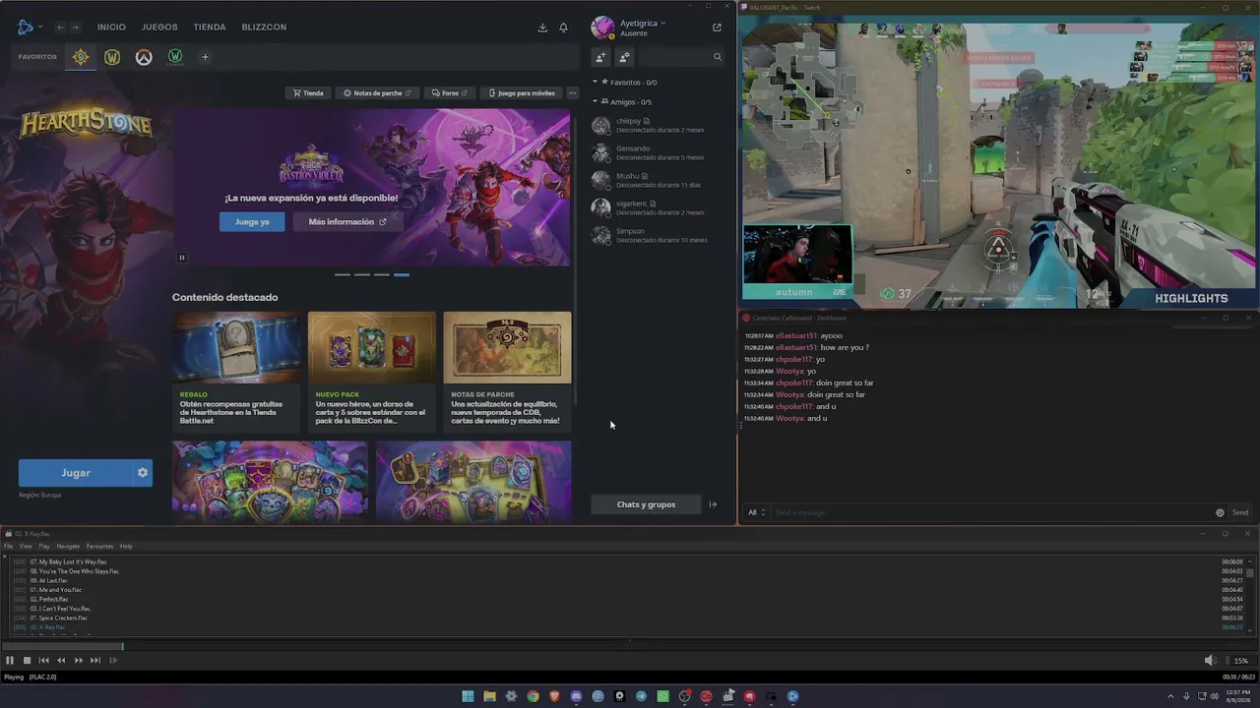Viewport: 1260px width, 708px height.
Task: Open the Play menu in audio player
Action: coord(44,547)
